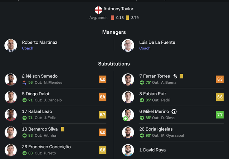229x159 pixels.
Task: Click the missed penalty icon beside Ferran Torres
Action: pos(175,76)
